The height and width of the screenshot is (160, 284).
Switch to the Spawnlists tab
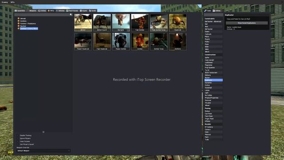click(x=20, y=11)
